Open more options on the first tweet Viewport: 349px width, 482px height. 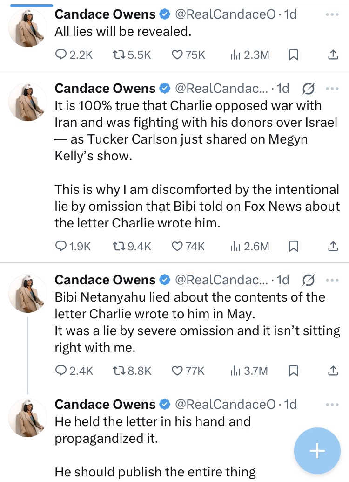tap(332, 15)
